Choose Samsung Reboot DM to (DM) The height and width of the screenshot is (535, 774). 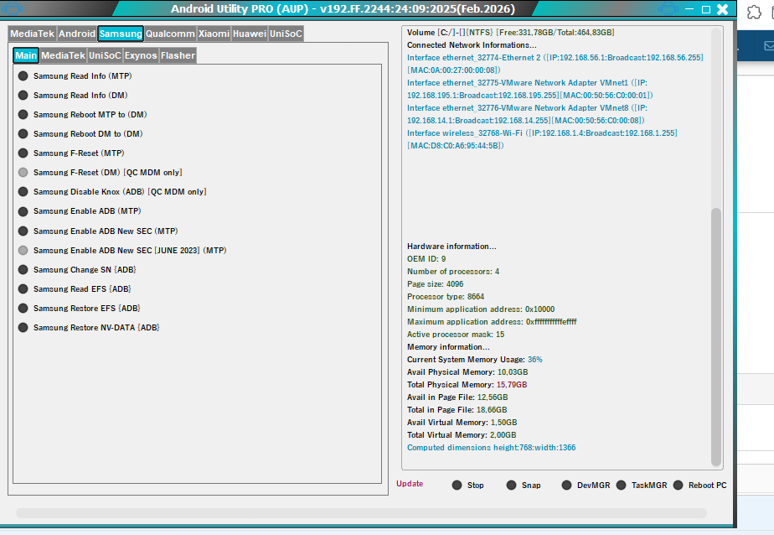(x=23, y=134)
